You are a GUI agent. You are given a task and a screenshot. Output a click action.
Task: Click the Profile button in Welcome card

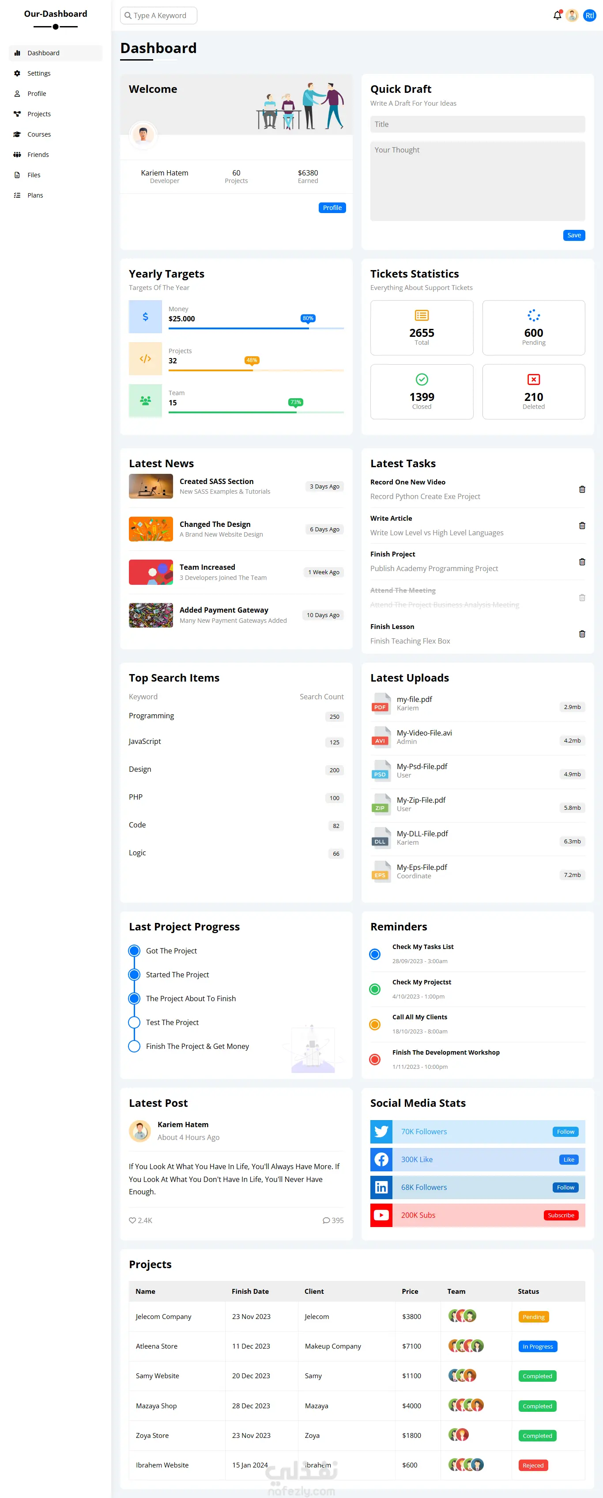click(332, 208)
